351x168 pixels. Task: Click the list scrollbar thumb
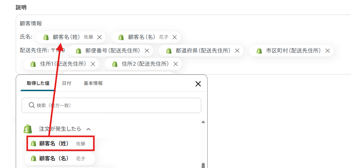click(x=203, y=165)
